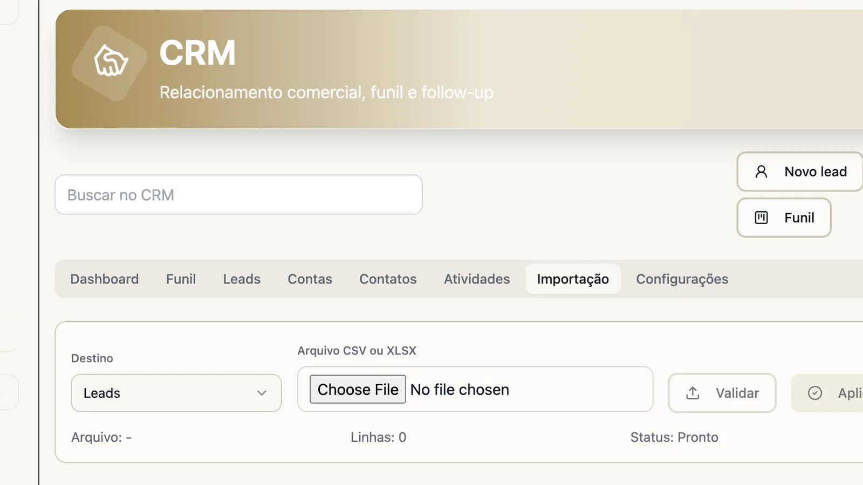Select the Contas tab

[x=310, y=279]
